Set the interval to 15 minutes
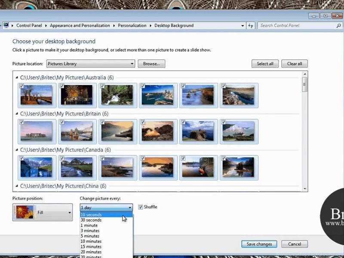The image size is (344, 258). coord(106,246)
